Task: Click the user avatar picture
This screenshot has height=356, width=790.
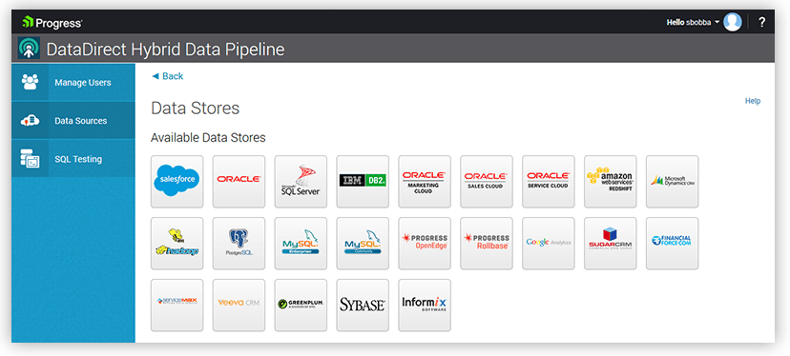Action: 733,22
